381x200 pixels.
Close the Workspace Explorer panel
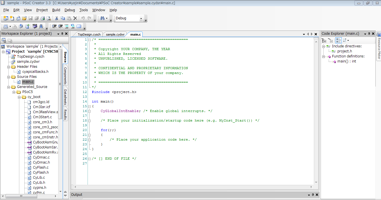(67, 34)
